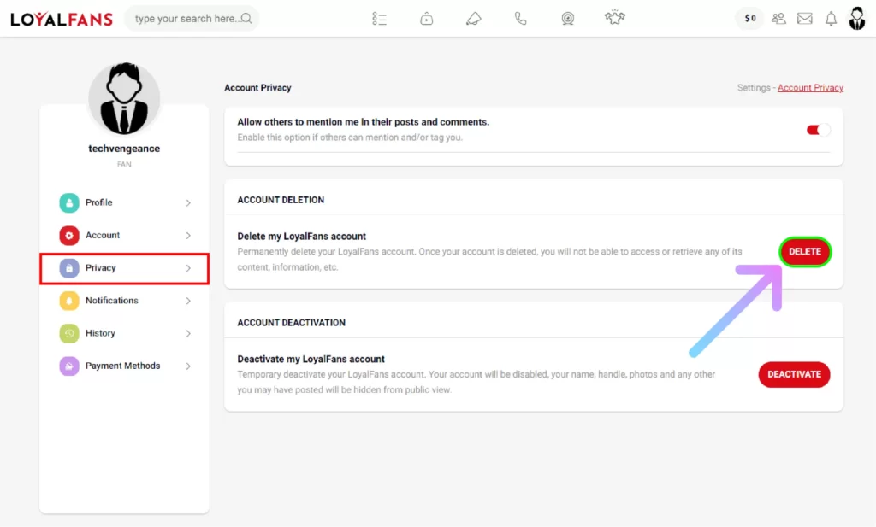Click the tip hand icon in navigation
The image size is (876, 527).
pyautogui.click(x=473, y=19)
